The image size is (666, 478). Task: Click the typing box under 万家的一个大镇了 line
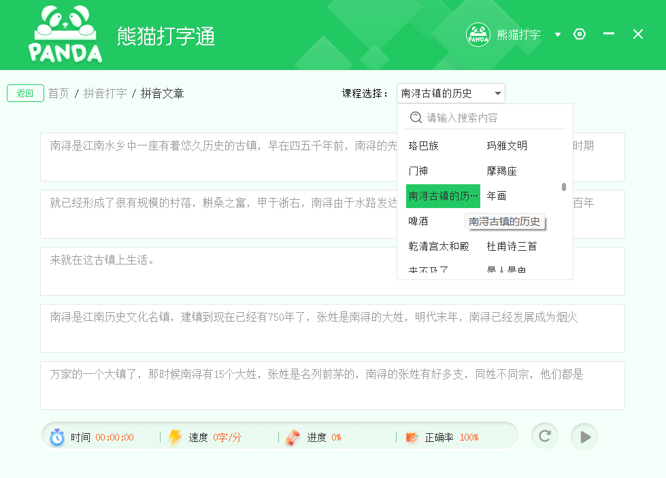[333, 386]
